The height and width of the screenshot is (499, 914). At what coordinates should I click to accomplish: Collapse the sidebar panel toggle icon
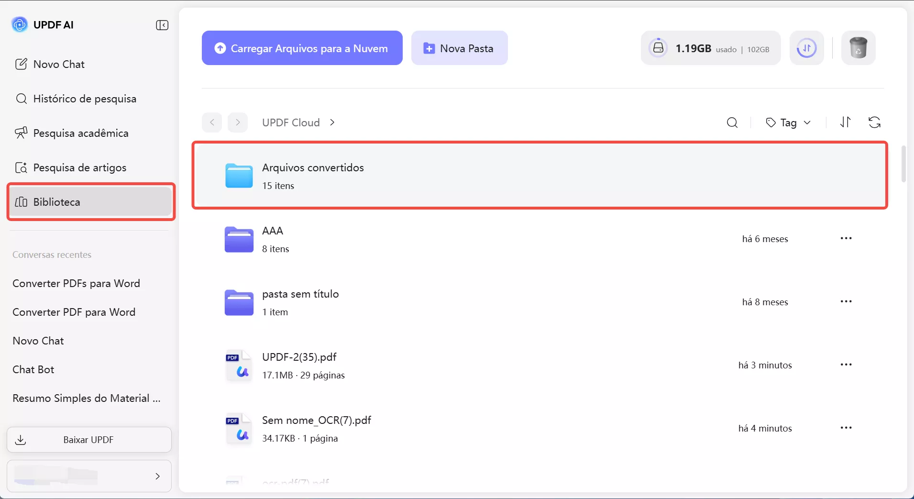(x=162, y=25)
